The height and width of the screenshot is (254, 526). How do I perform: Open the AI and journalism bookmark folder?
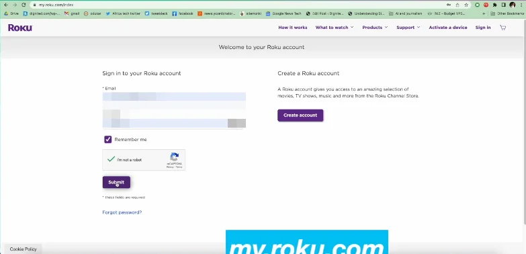point(405,13)
